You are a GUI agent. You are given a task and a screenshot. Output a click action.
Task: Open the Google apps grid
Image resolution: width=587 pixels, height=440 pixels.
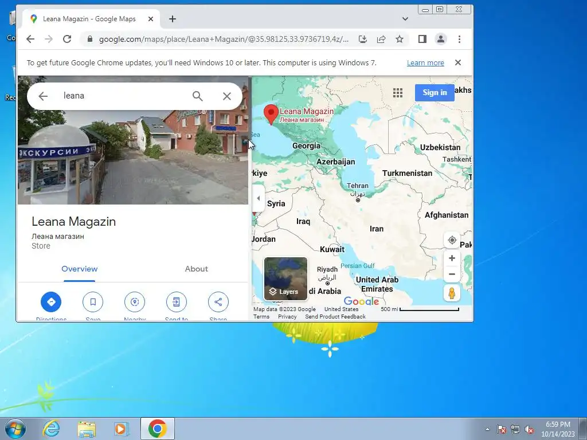point(398,93)
